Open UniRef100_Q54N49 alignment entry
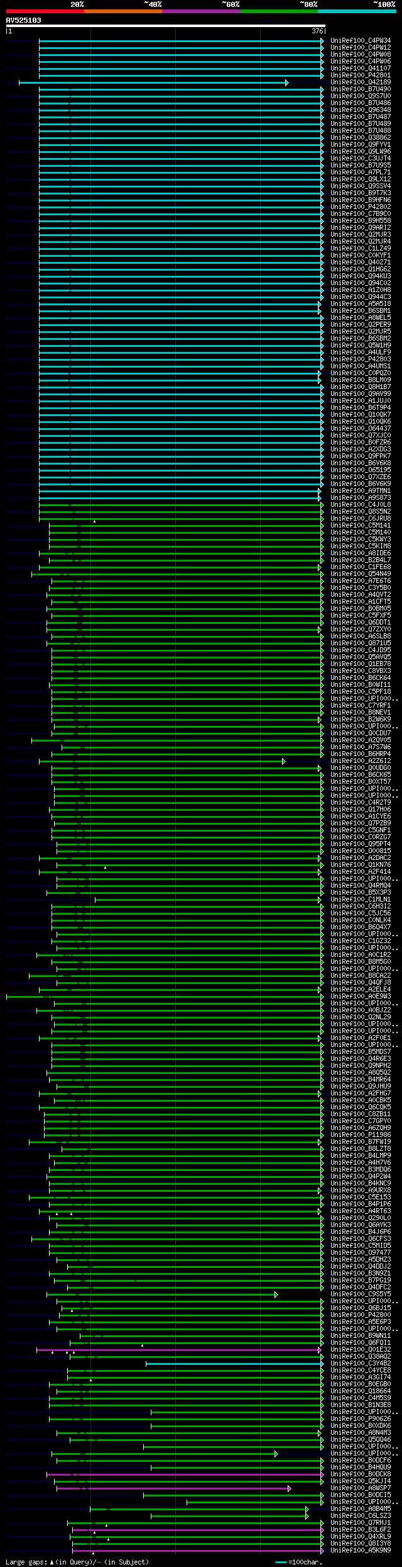Viewport: 402px width, 1567px height. coord(361,574)
